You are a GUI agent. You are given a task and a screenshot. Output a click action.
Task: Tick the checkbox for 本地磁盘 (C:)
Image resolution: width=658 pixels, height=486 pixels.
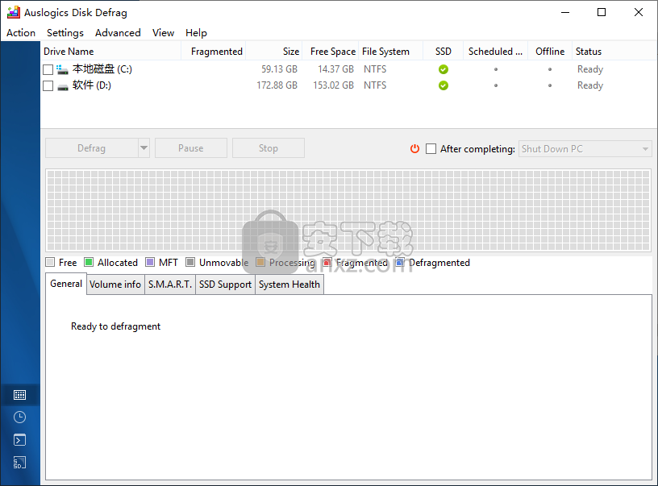tap(48, 69)
